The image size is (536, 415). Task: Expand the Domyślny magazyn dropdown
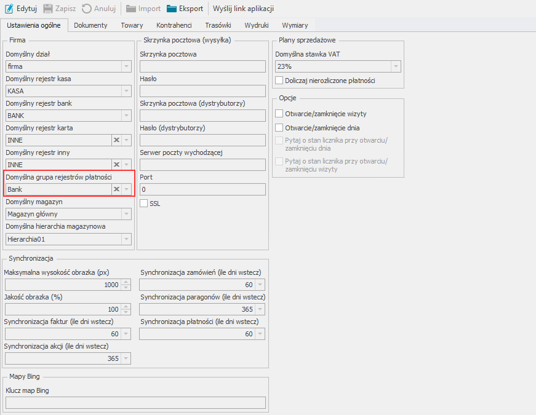pos(126,214)
